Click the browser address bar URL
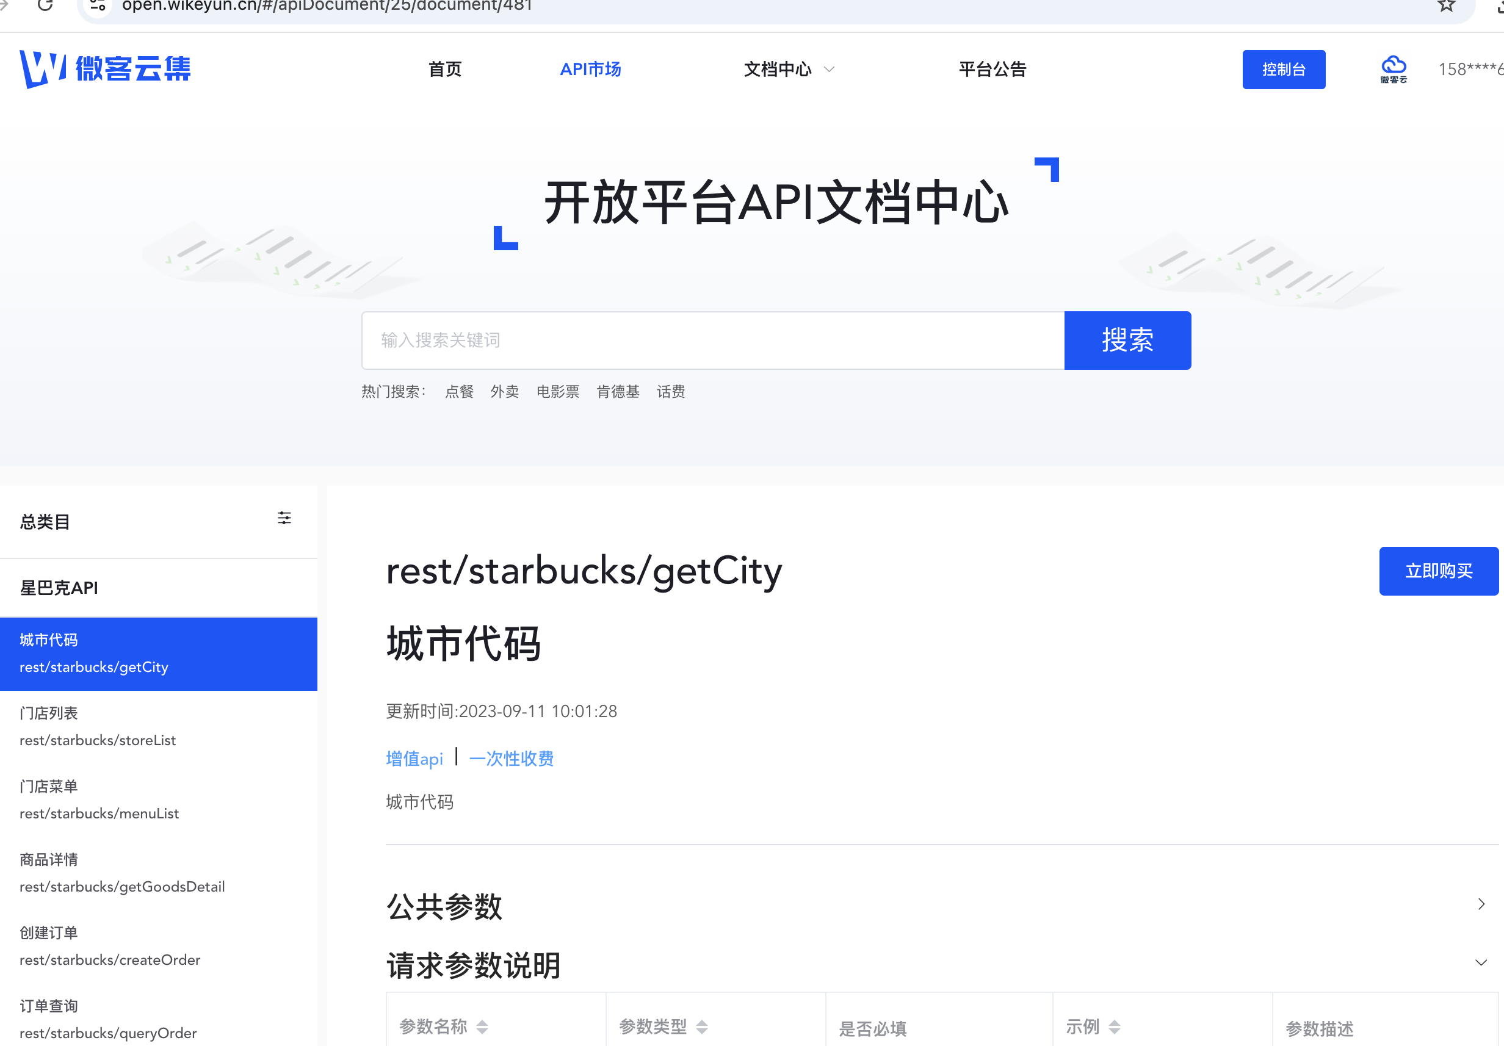This screenshot has height=1046, width=1504. (x=328, y=6)
